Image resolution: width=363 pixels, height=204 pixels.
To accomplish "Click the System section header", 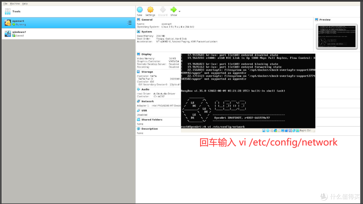I will (x=147, y=32).
